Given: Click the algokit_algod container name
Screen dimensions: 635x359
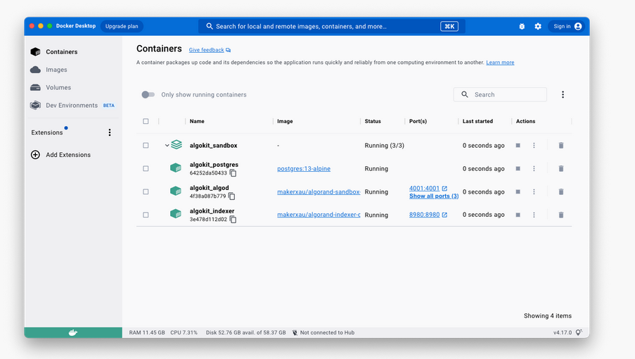Looking at the screenshot, I should (x=209, y=188).
